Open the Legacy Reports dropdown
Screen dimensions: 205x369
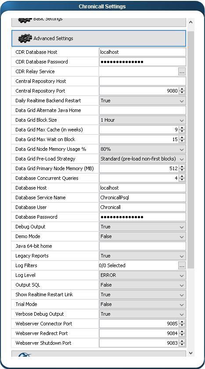(x=142, y=256)
